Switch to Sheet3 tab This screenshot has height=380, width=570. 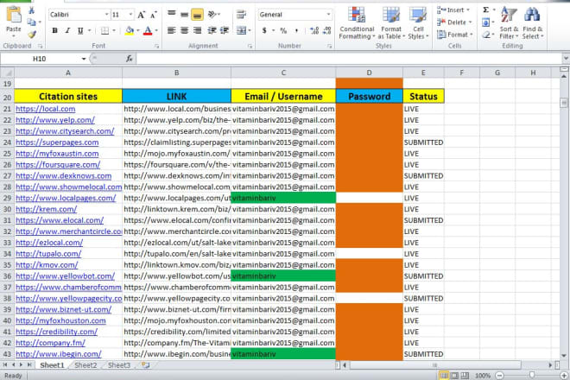[119, 365]
